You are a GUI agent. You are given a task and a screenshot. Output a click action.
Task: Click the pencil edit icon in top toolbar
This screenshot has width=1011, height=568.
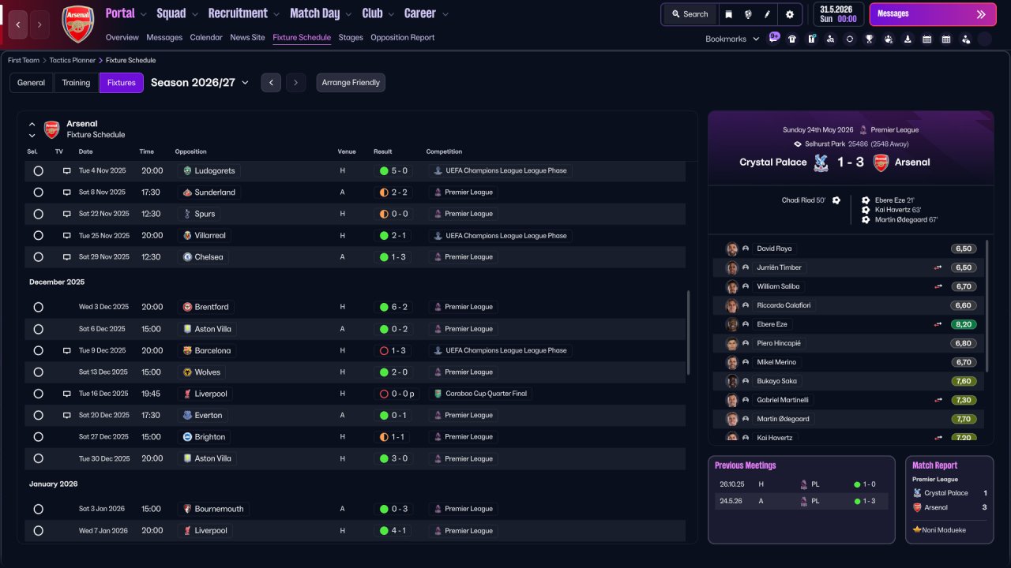click(x=768, y=14)
